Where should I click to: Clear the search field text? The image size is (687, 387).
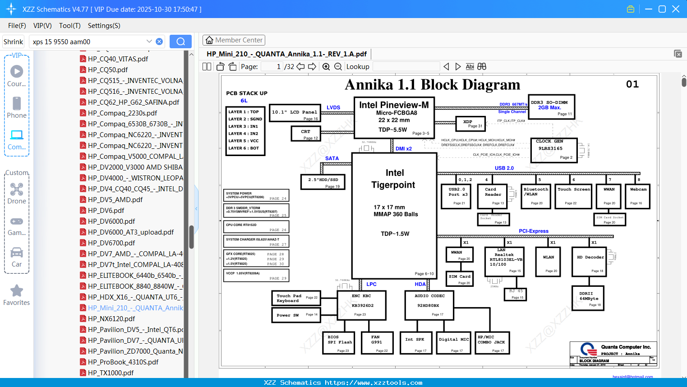click(x=159, y=41)
